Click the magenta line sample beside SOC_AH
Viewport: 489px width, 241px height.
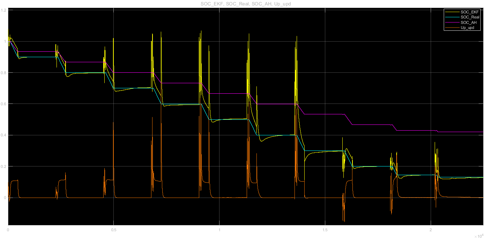pyautogui.click(x=452, y=22)
